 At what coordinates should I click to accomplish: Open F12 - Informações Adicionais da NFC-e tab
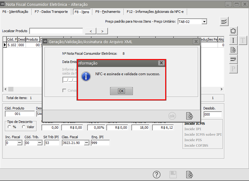[155, 12]
